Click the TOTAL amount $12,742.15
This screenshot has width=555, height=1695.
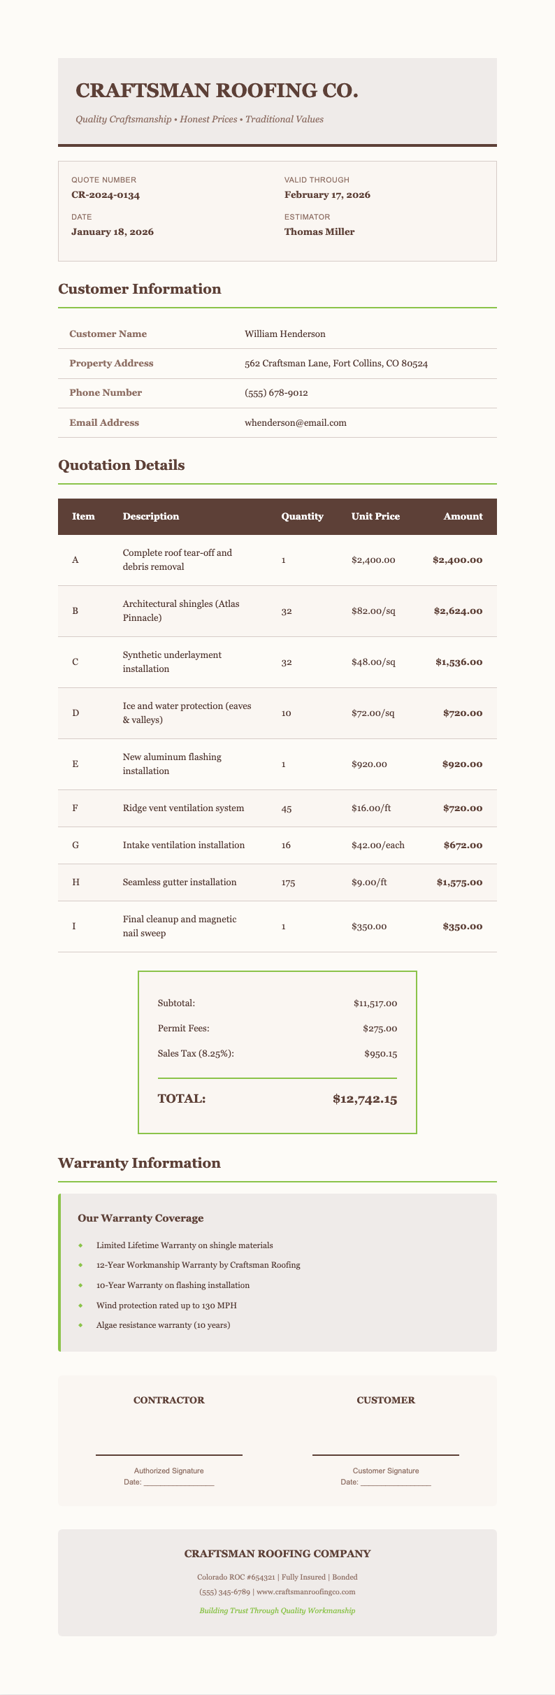[365, 1099]
